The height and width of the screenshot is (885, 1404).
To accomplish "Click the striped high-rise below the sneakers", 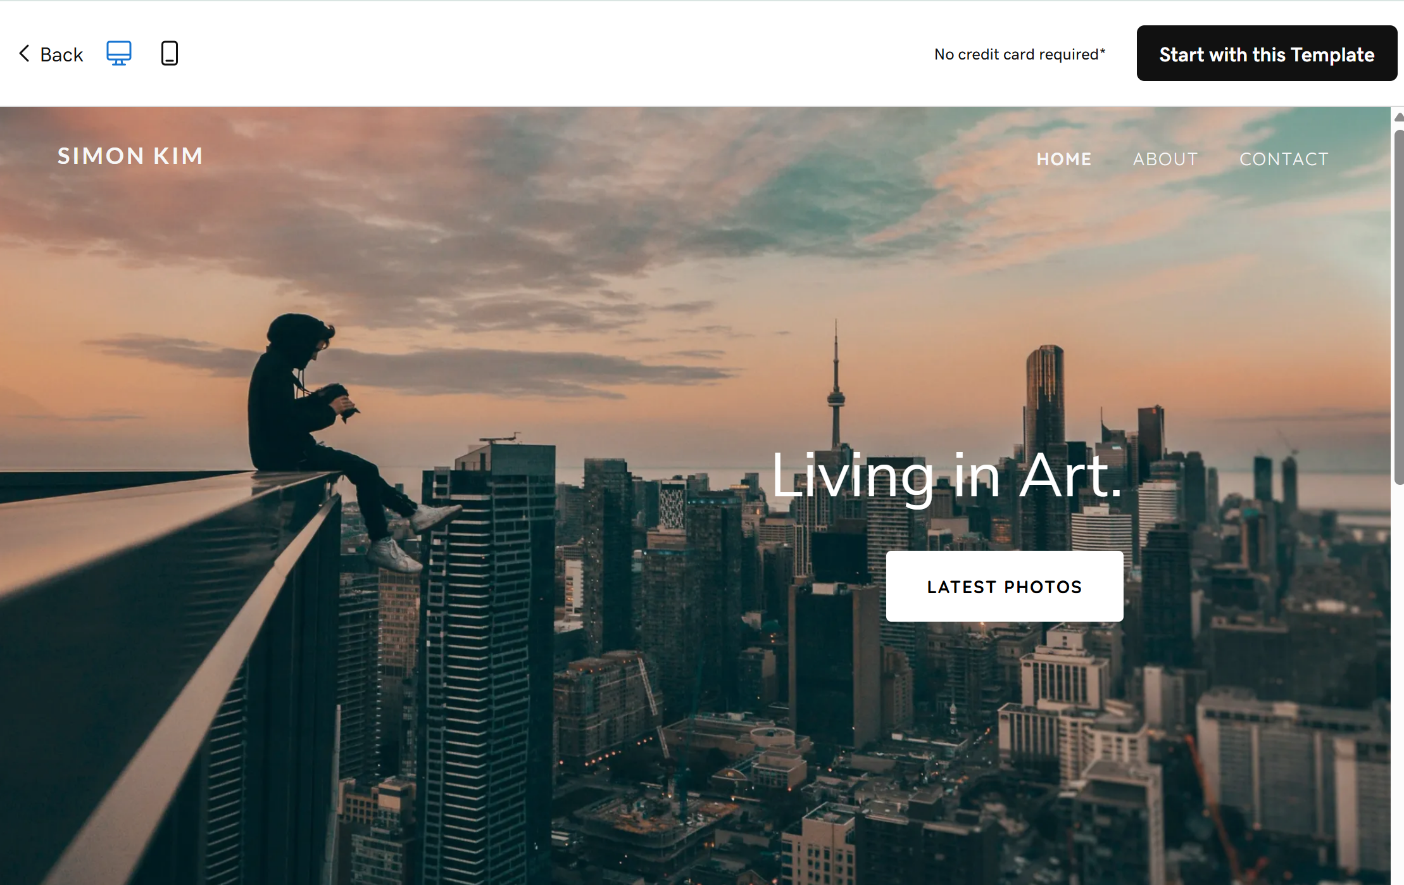I will tap(481, 665).
